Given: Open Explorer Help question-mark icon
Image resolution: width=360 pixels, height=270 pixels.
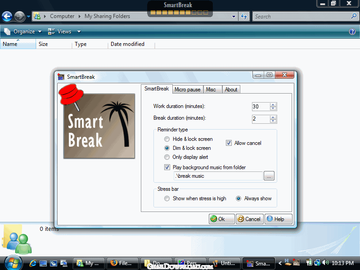Looking at the screenshot, I should tap(352, 31).
